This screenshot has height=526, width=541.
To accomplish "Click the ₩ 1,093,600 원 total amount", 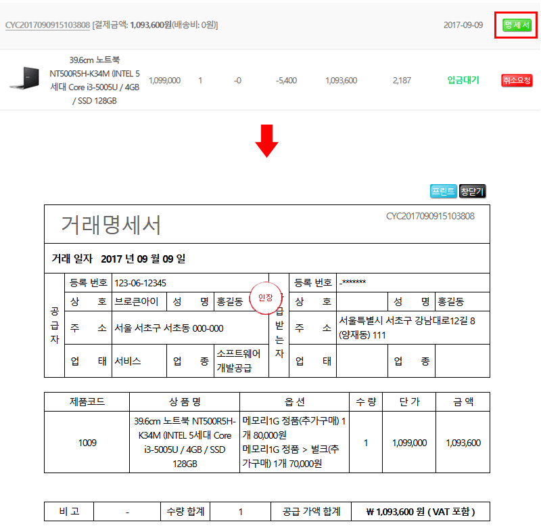I will tap(419, 512).
